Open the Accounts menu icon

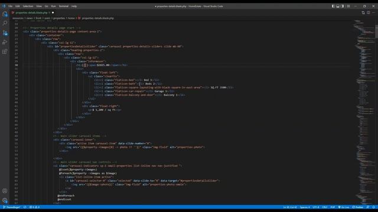(x=5, y=191)
